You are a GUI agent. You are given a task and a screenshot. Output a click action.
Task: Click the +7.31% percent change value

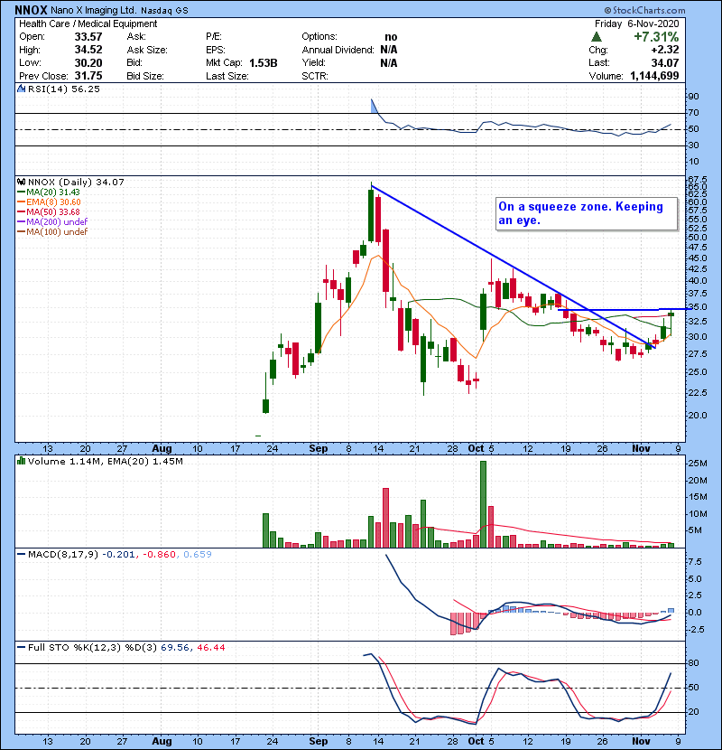656,37
